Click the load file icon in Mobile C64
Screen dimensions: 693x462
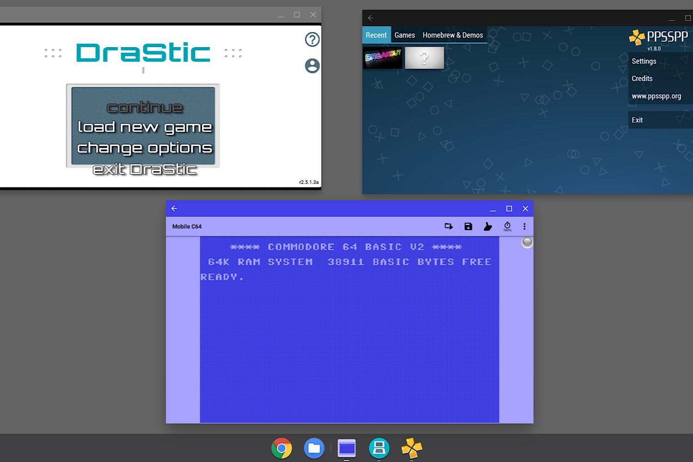pyautogui.click(x=449, y=226)
